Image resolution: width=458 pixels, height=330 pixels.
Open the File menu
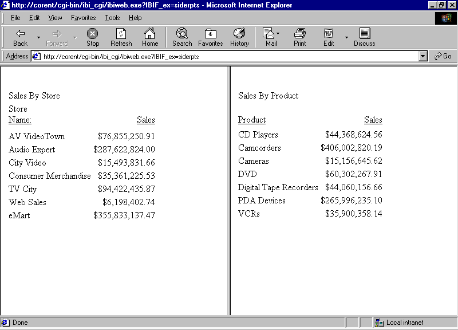tap(15, 18)
